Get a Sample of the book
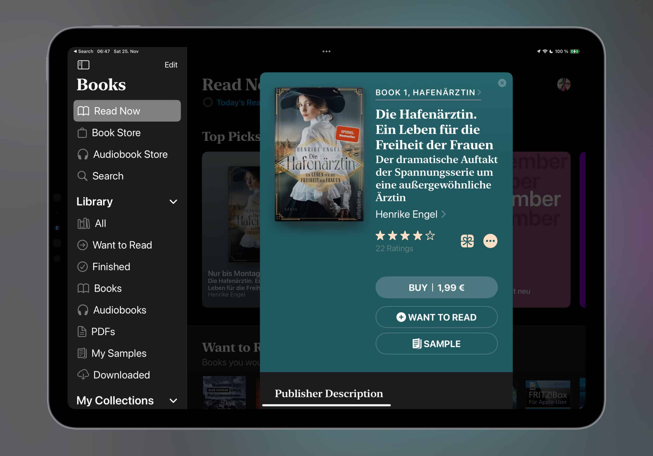This screenshot has height=456, width=653. [436, 344]
